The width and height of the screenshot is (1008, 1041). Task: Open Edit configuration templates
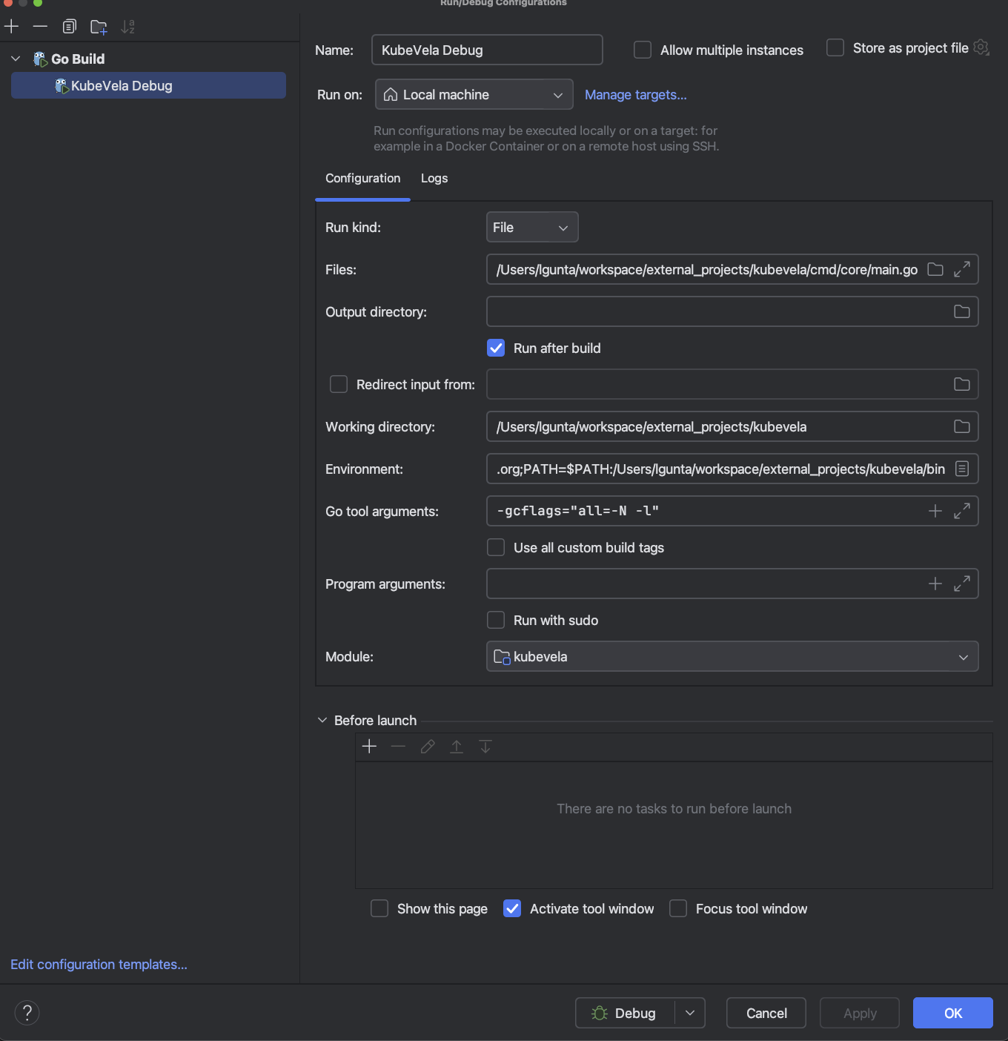[99, 964]
